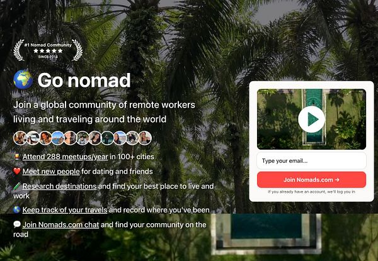Click the #1 Nomad Community laurel badge
378x261 pixels.
tap(48, 50)
